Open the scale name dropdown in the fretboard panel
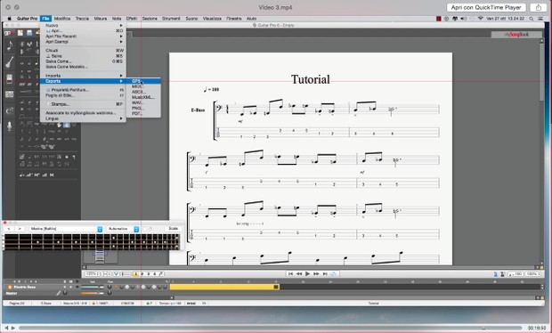552x333 pixels. pyautogui.click(x=66, y=229)
